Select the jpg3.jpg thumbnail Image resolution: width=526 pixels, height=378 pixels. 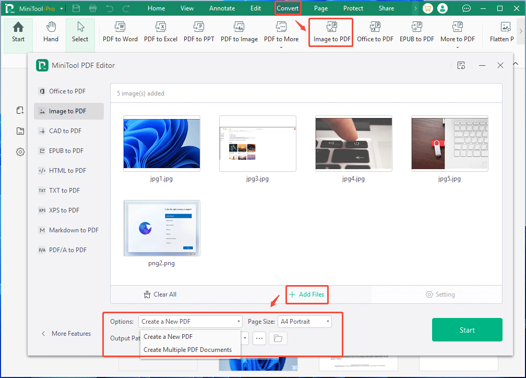[x=257, y=144]
